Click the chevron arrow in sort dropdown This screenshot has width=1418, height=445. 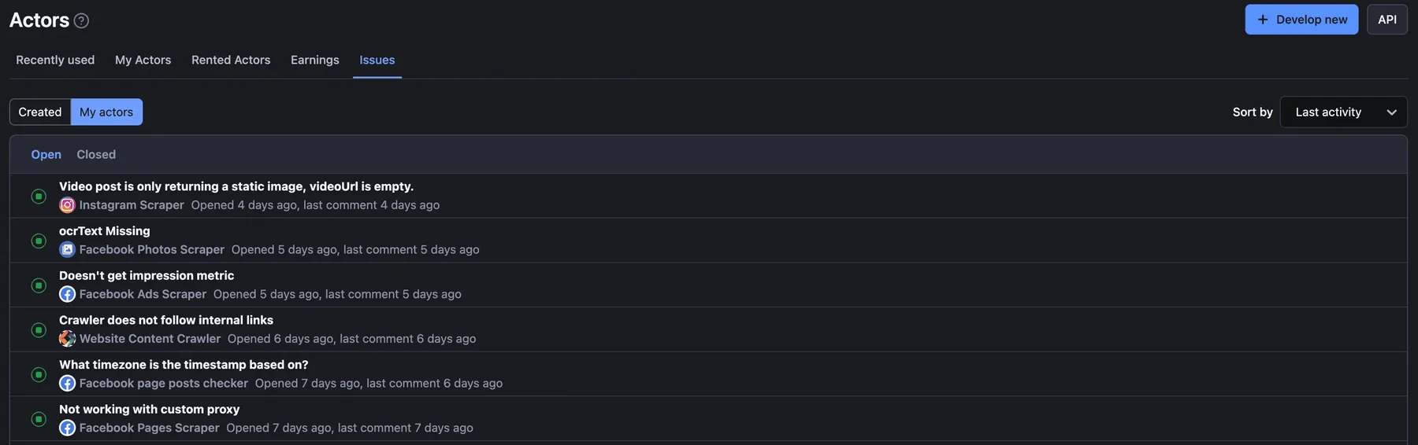click(x=1391, y=112)
